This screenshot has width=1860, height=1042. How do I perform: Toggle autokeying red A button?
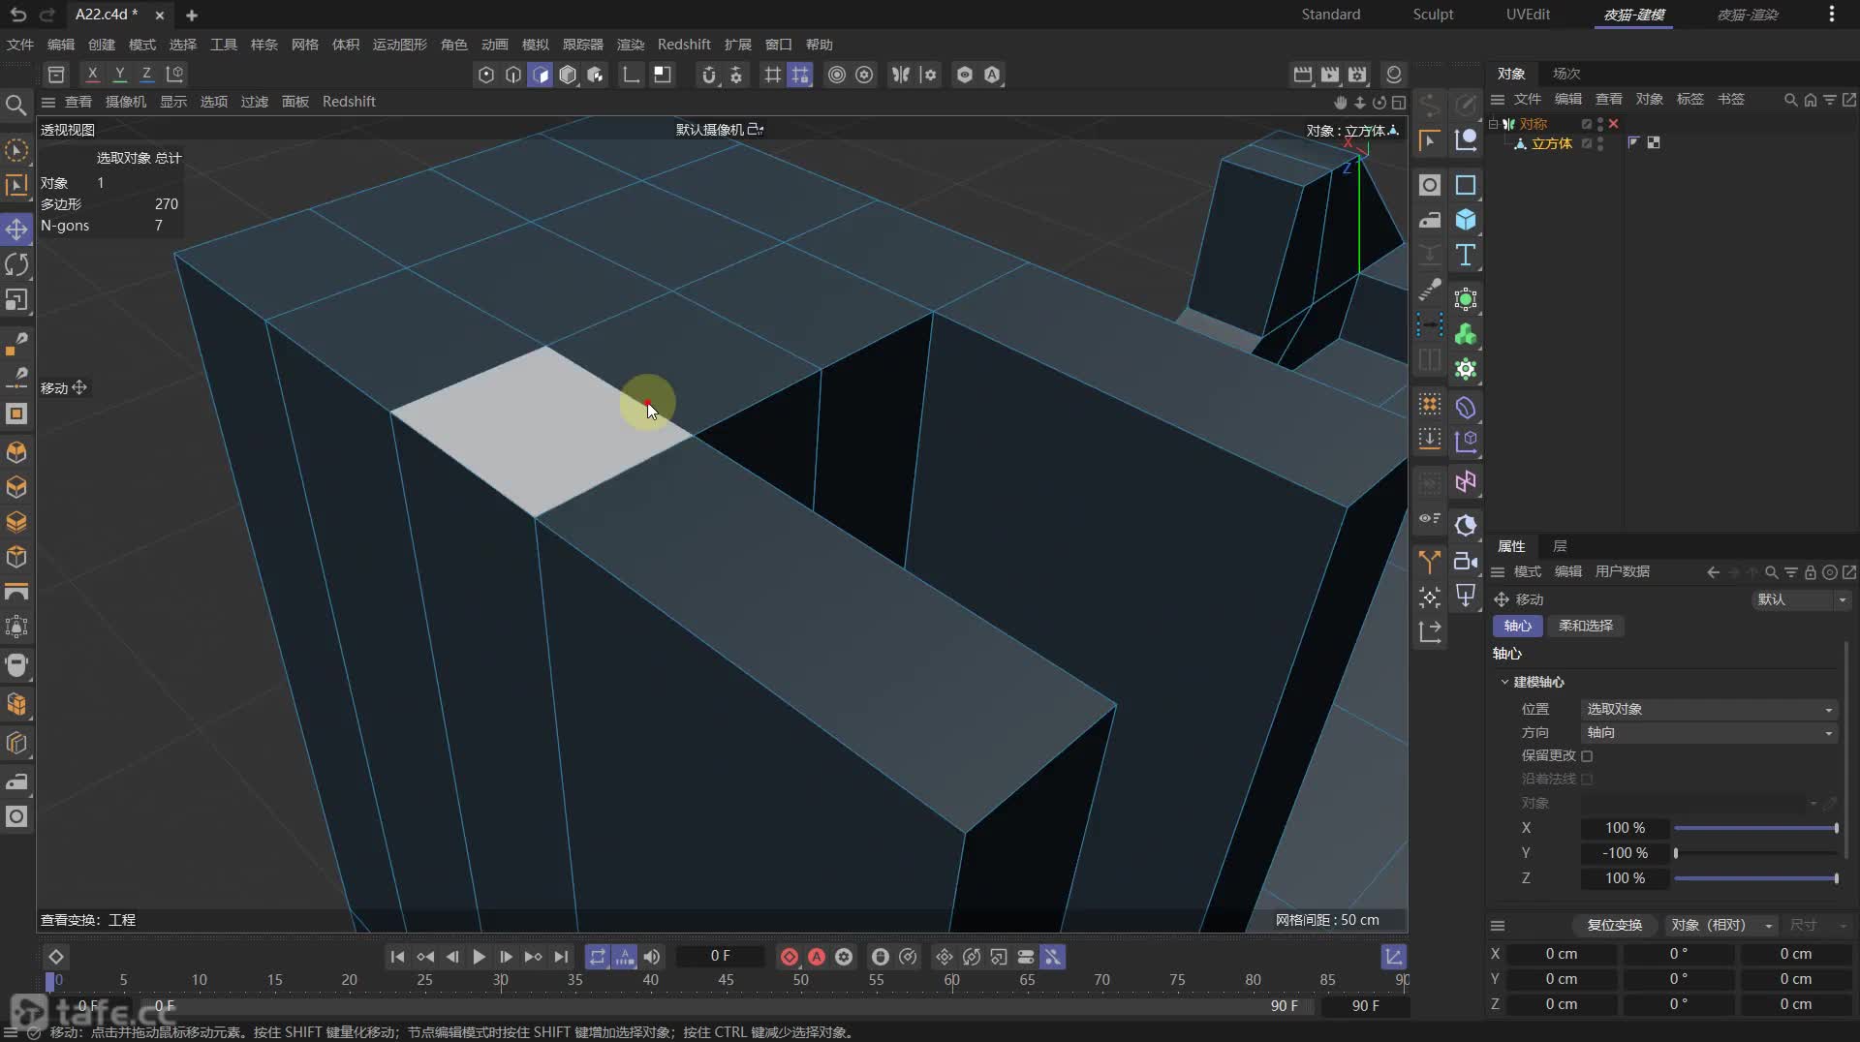point(817,957)
